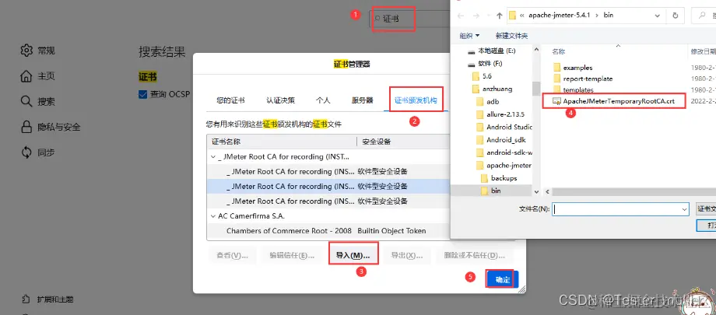Click the 新建文件夹 button in the file dialog
Image resolution: width=716 pixels, height=315 pixels.
click(511, 35)
